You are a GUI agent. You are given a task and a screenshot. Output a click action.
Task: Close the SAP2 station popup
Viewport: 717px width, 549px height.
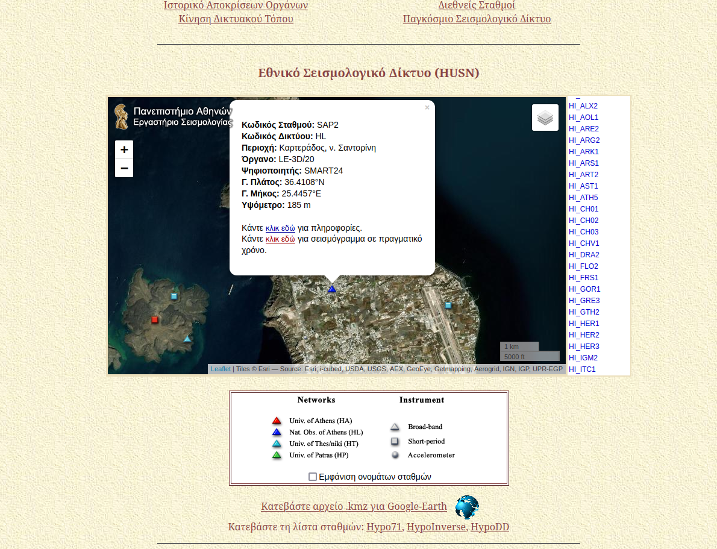click(x=427, y=107)
